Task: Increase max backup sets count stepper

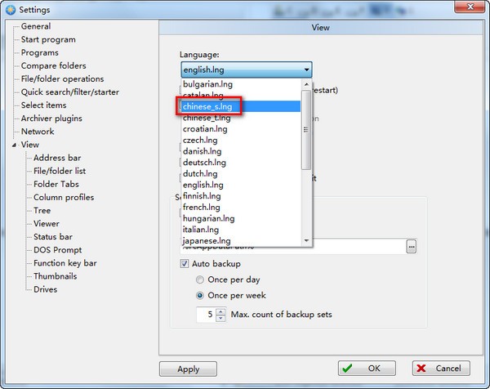Action: coord(220,311)
